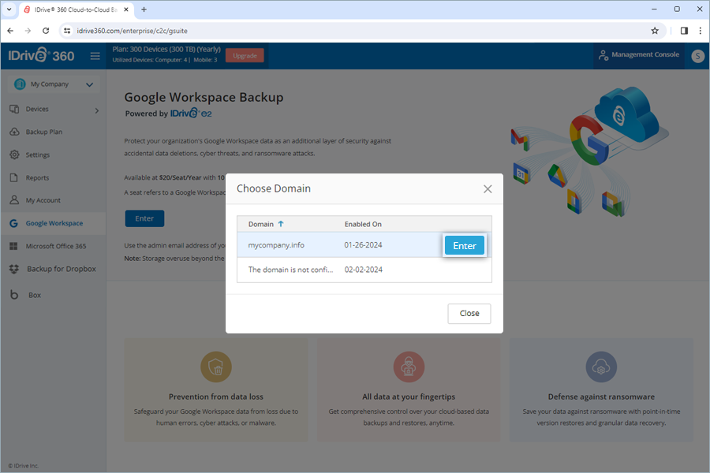Open the Devices section in sidebar
This screenshot has height=473, width=710.
click(x=39, y=110)
